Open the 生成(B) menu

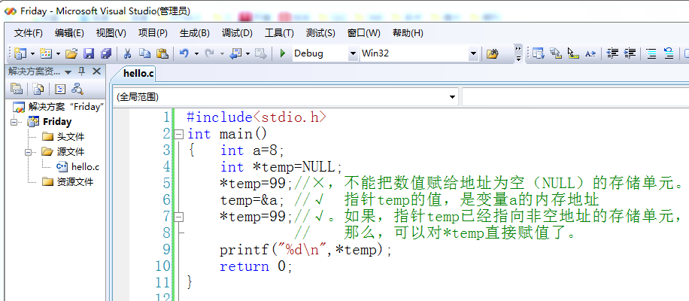(x=195, y=33)
